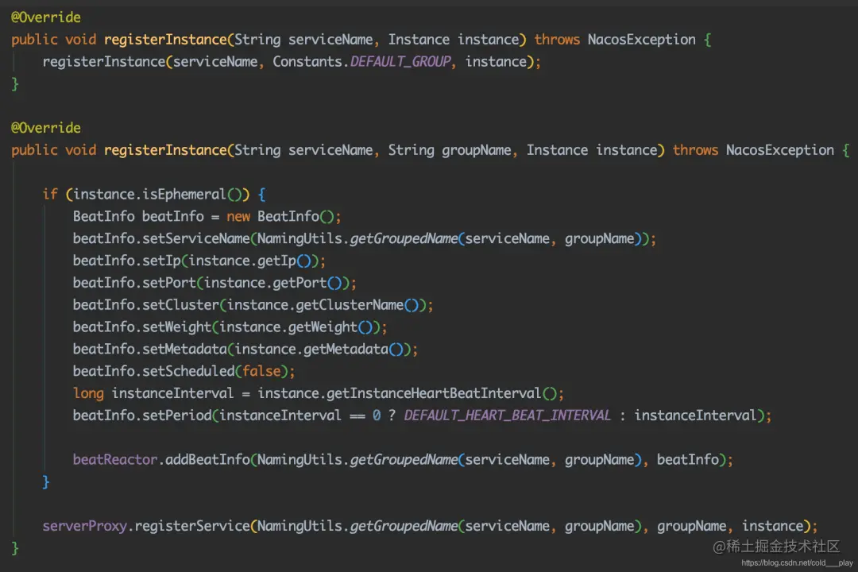Click the 'if' keyword

coord(50,195)
